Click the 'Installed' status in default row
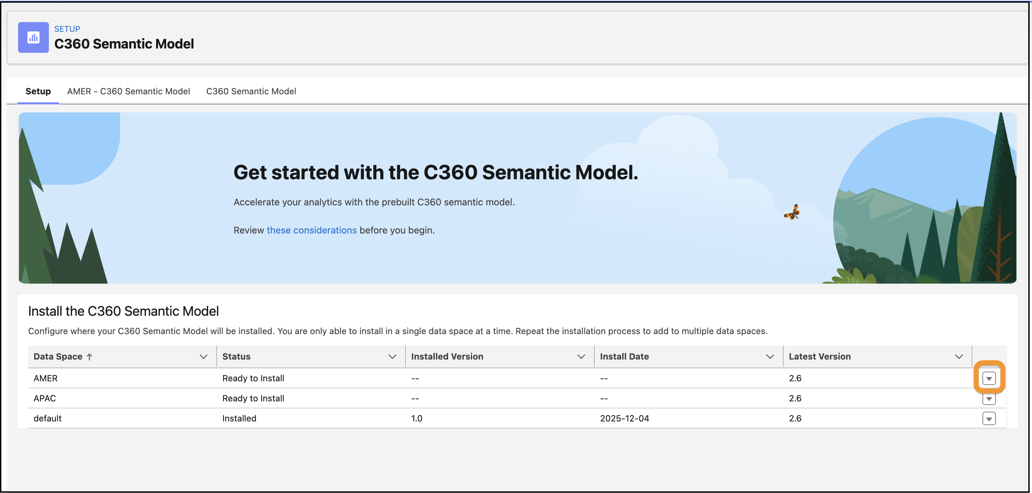 pyautogui.click(x=239, y=418)
